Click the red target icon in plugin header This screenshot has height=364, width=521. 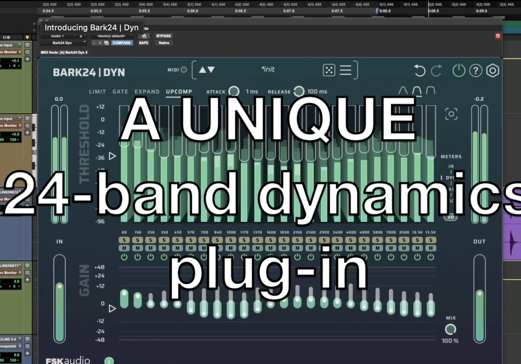[498, 36]
